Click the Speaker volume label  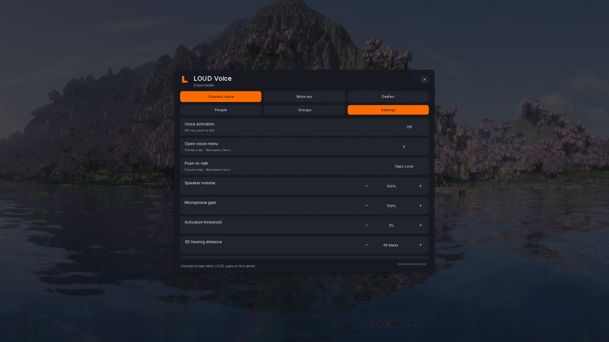point(200,183)
